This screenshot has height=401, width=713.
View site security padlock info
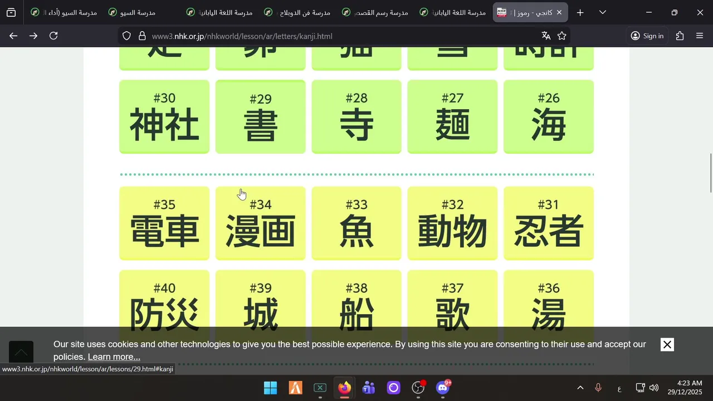142,36
